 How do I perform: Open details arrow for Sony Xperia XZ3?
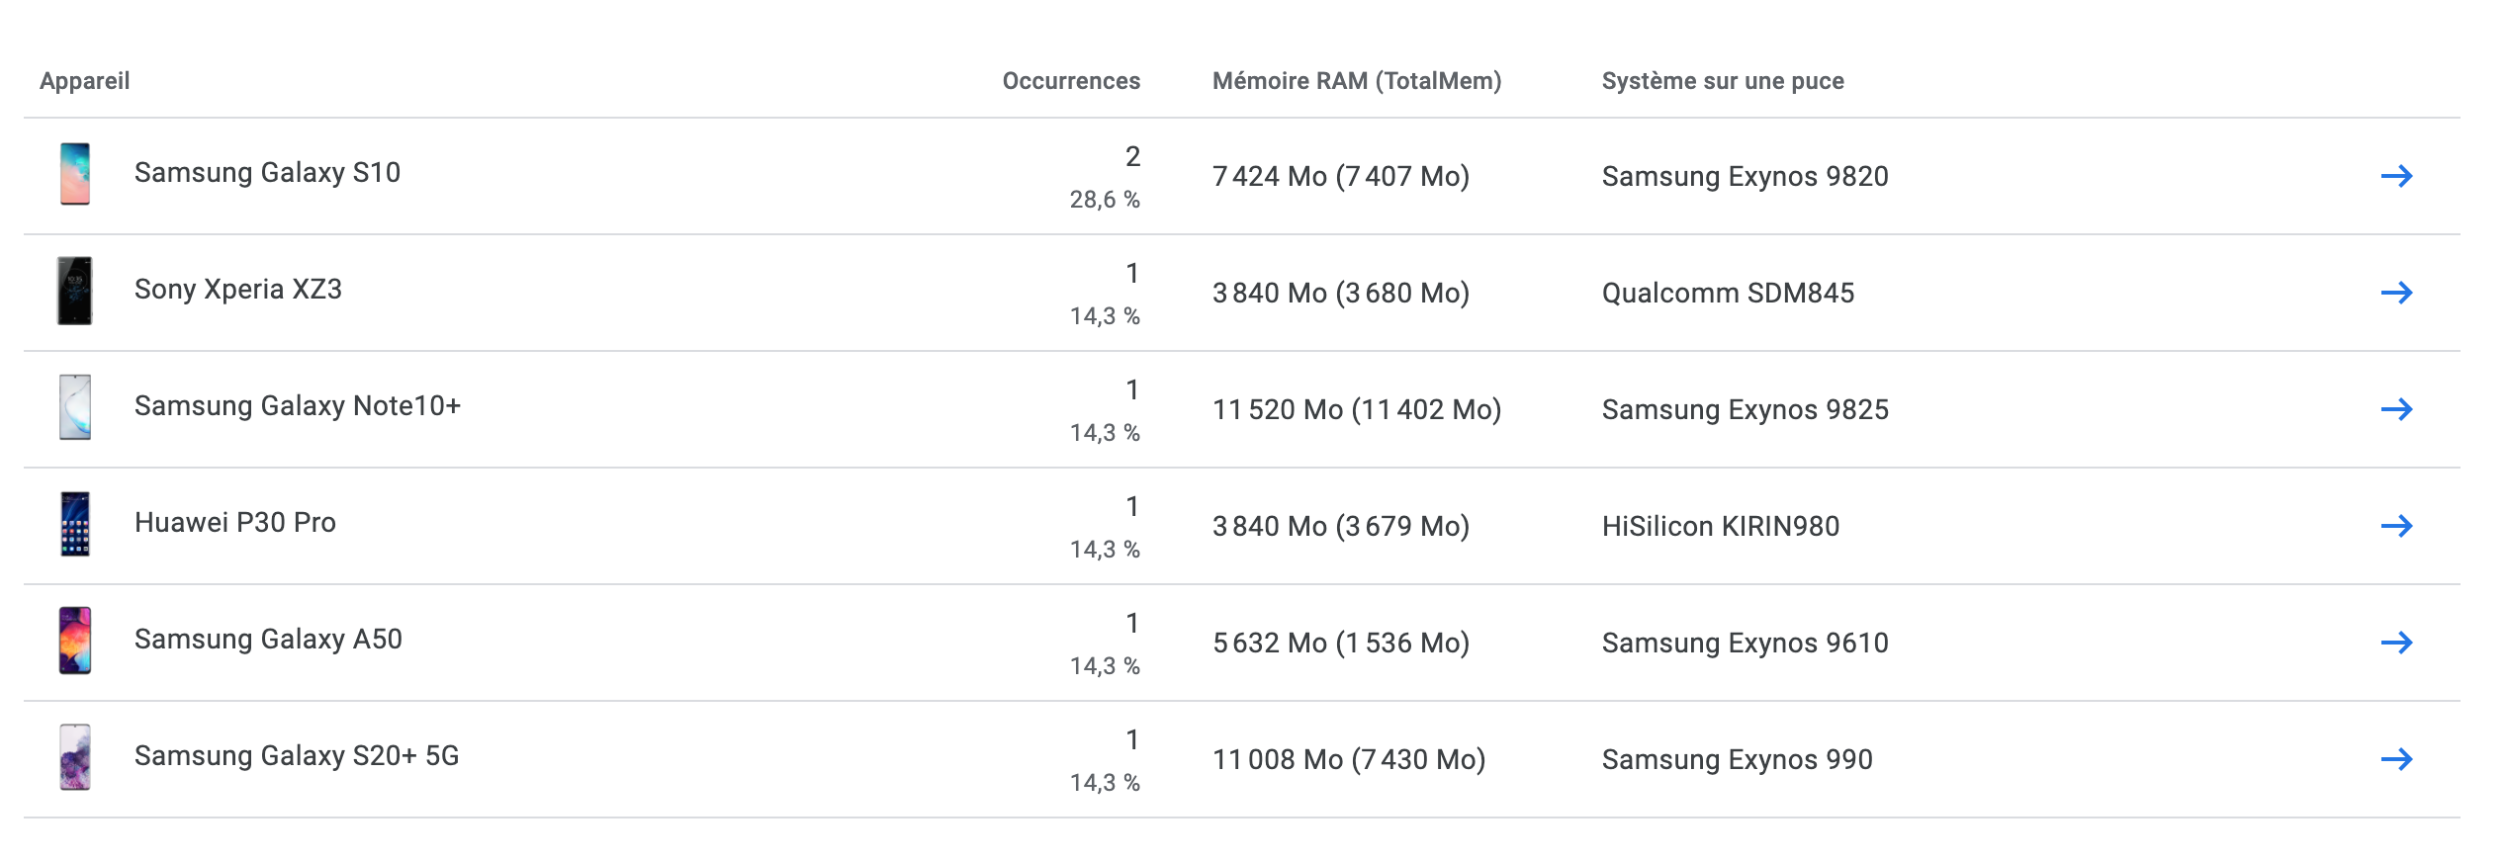(2396, 293)
